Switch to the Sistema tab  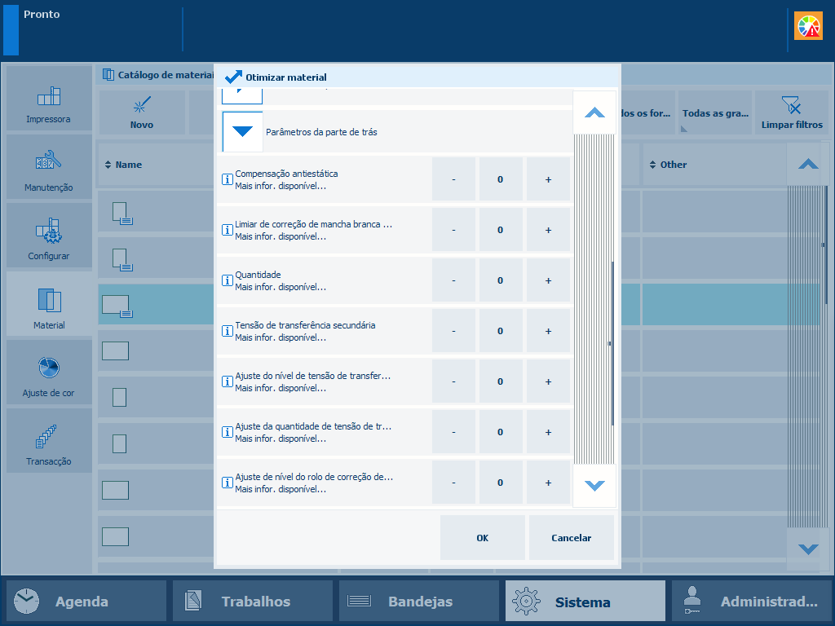[585, 601]
